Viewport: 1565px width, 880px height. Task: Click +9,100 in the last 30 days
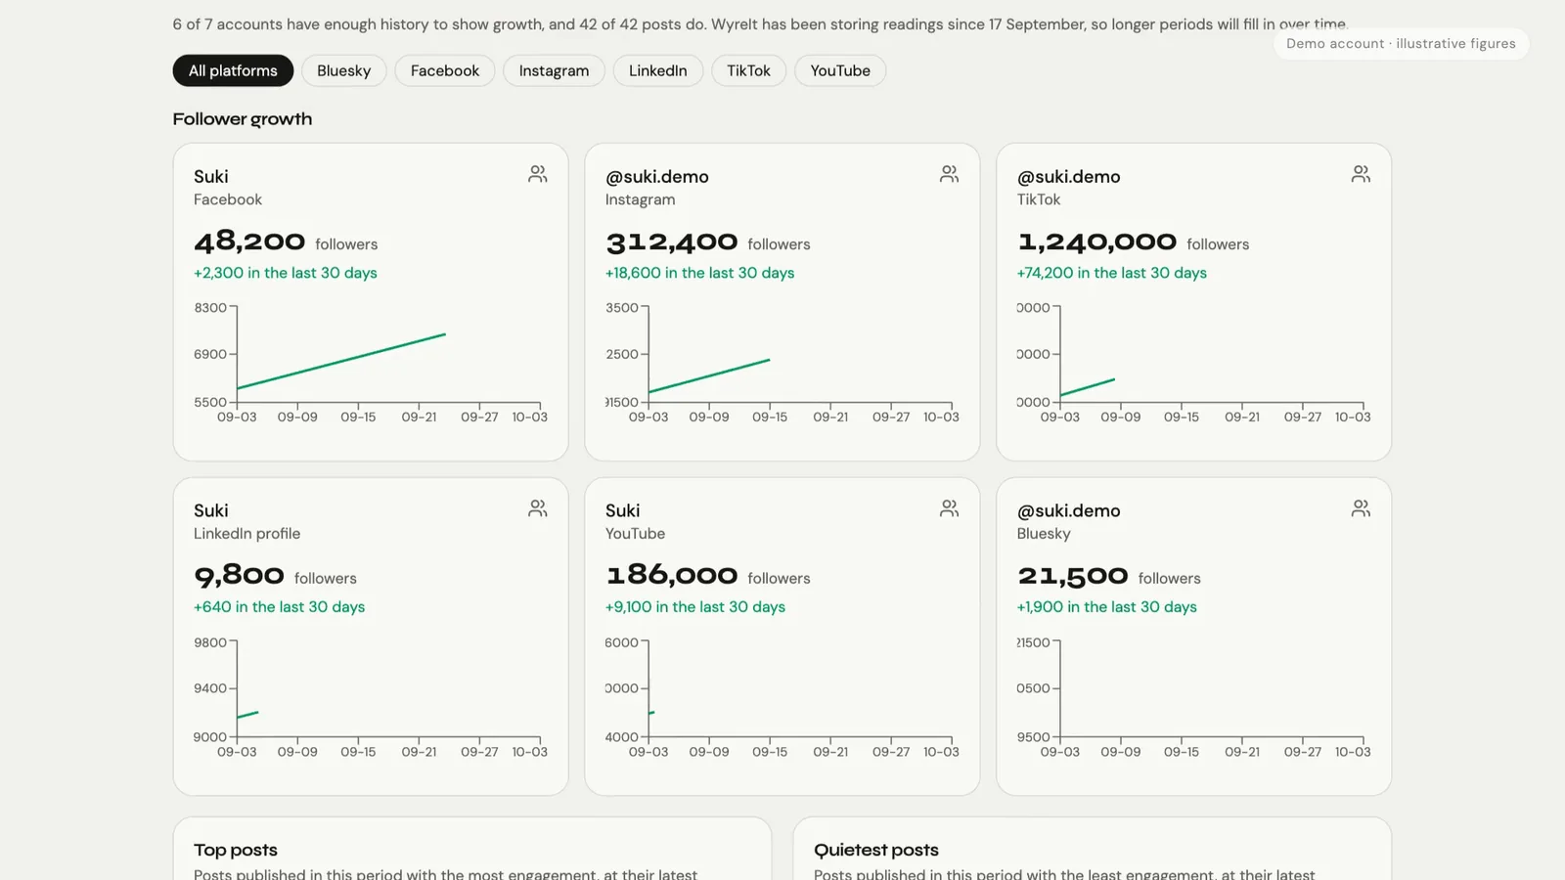pos(694,607)
